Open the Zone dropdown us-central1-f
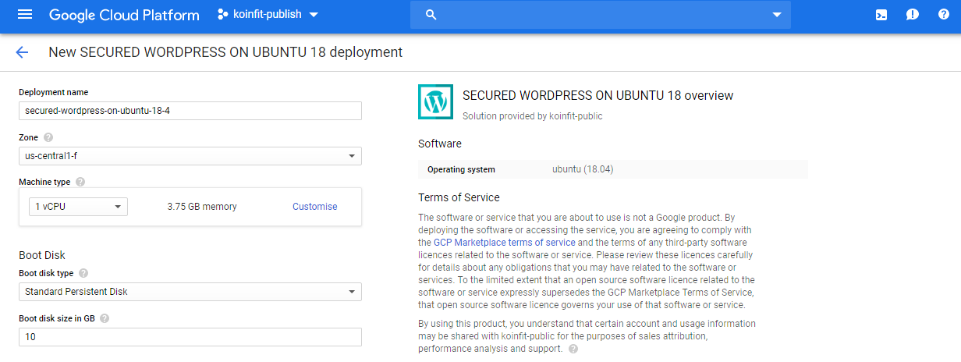 [x=190, y=156]
